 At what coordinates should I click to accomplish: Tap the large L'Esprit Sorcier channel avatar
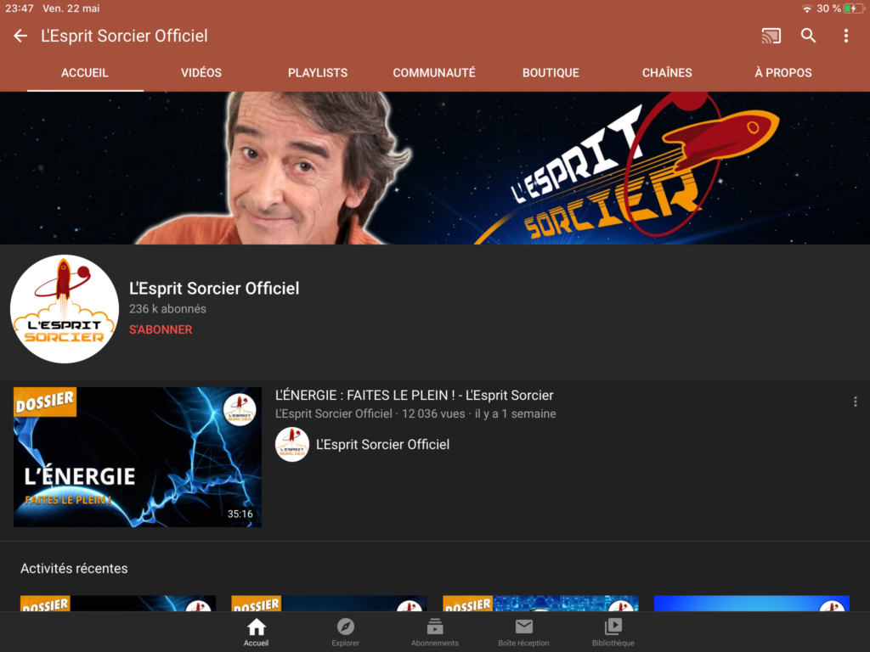pyautogui.click(x=65, y=309)
